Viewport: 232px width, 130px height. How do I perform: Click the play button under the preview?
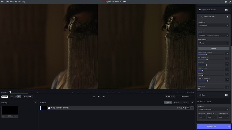click(99, 97)
